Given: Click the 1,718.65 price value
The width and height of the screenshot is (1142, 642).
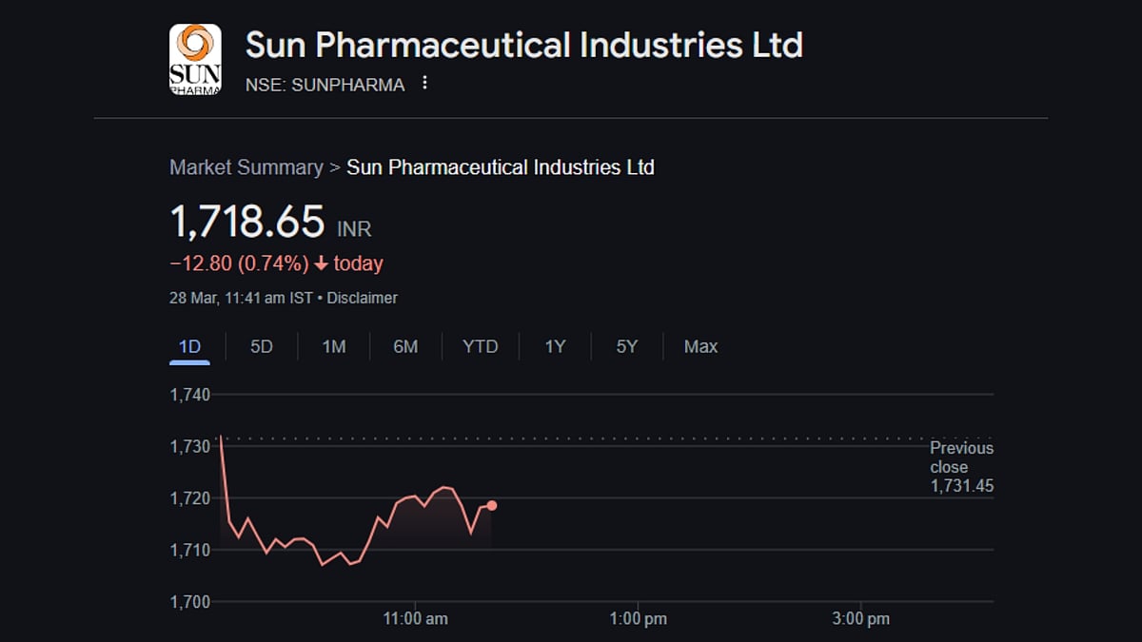Looking at the screenshot, I should 247,222.
